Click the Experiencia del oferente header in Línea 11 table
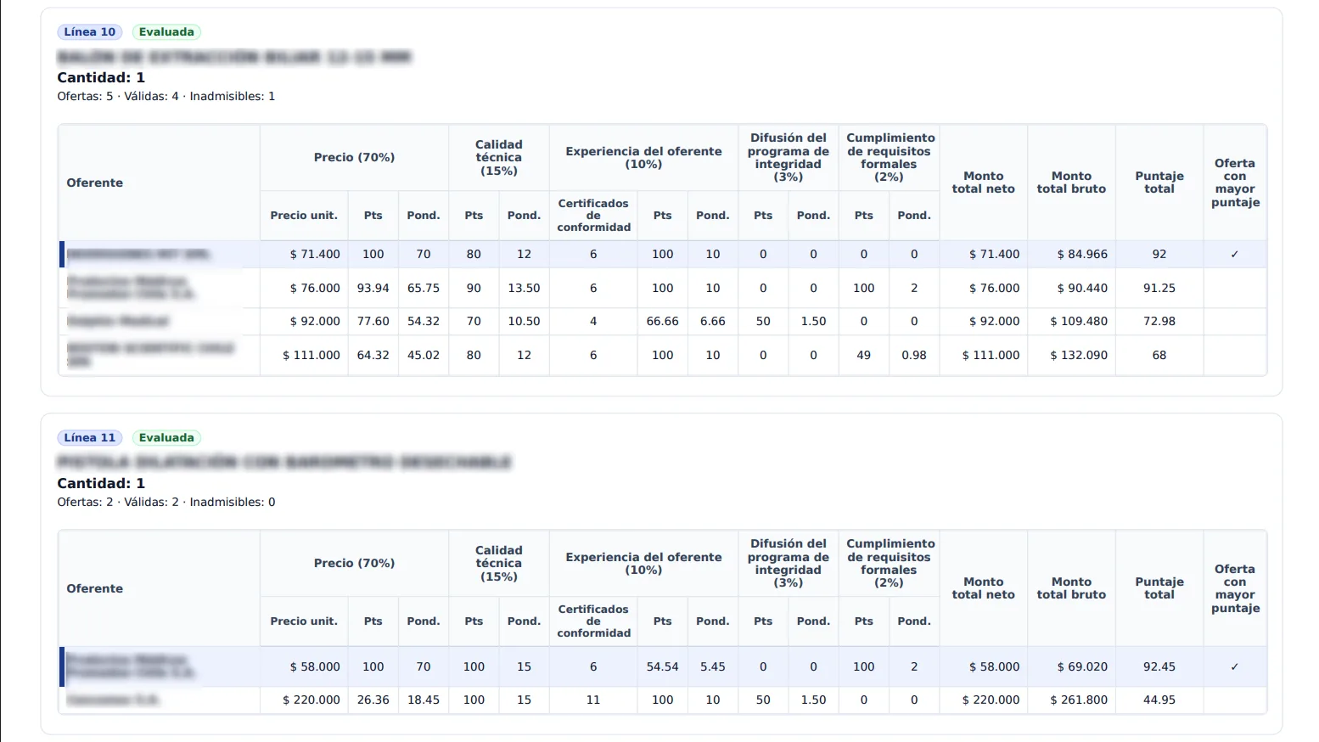1319x742 pixels. (643, 563)
